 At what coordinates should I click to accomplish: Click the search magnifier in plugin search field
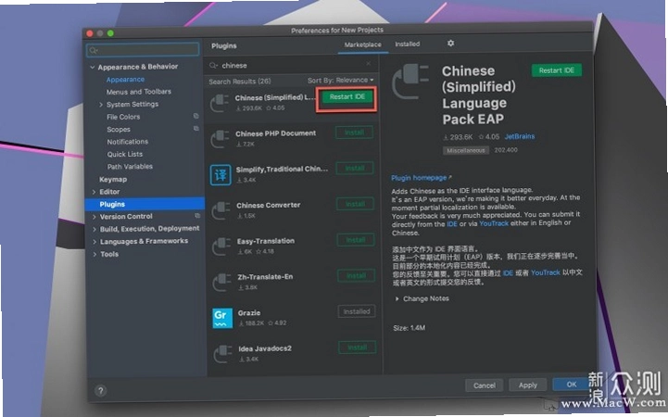click(214, 65)
